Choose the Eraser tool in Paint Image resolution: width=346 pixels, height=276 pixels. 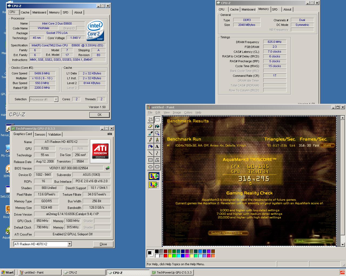[x=151, y=126]
